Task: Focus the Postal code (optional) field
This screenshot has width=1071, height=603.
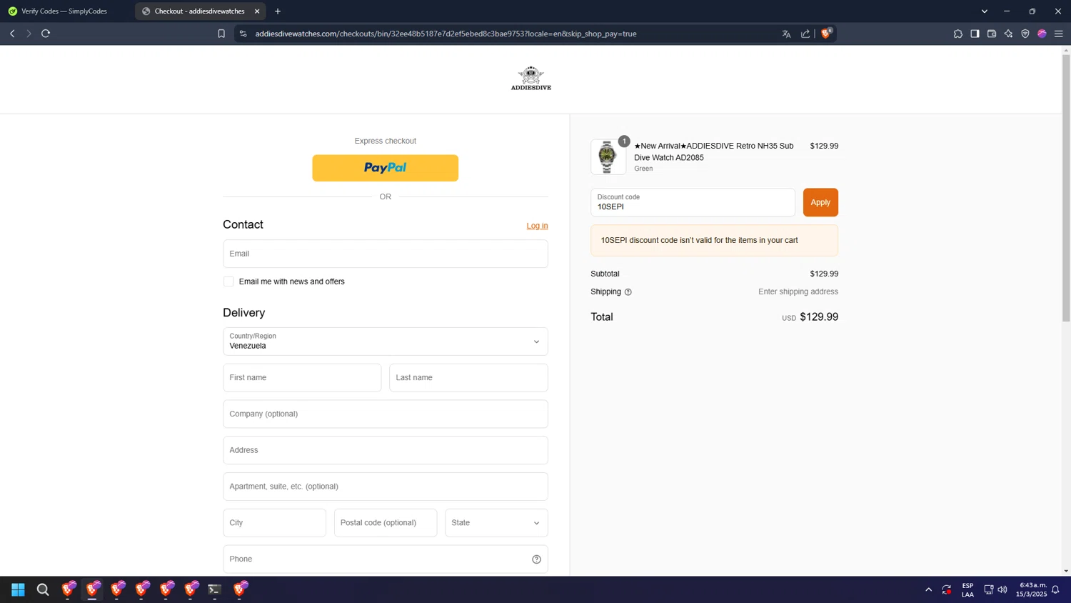Action: 385,523
